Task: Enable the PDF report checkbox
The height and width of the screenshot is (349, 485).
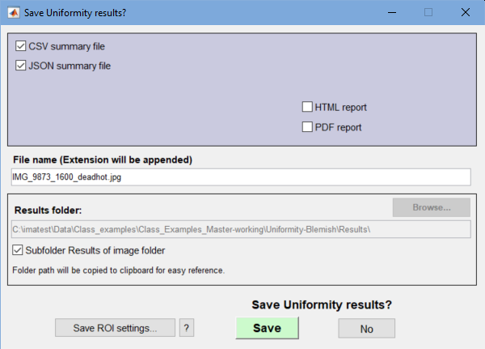Action: (307, 127)
